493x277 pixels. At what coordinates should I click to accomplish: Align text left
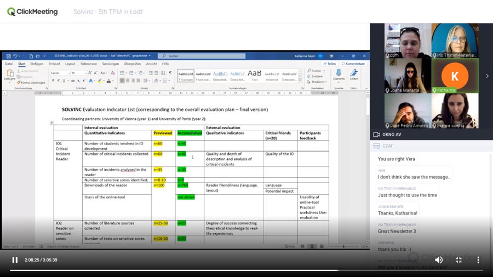tap(122, 80)
